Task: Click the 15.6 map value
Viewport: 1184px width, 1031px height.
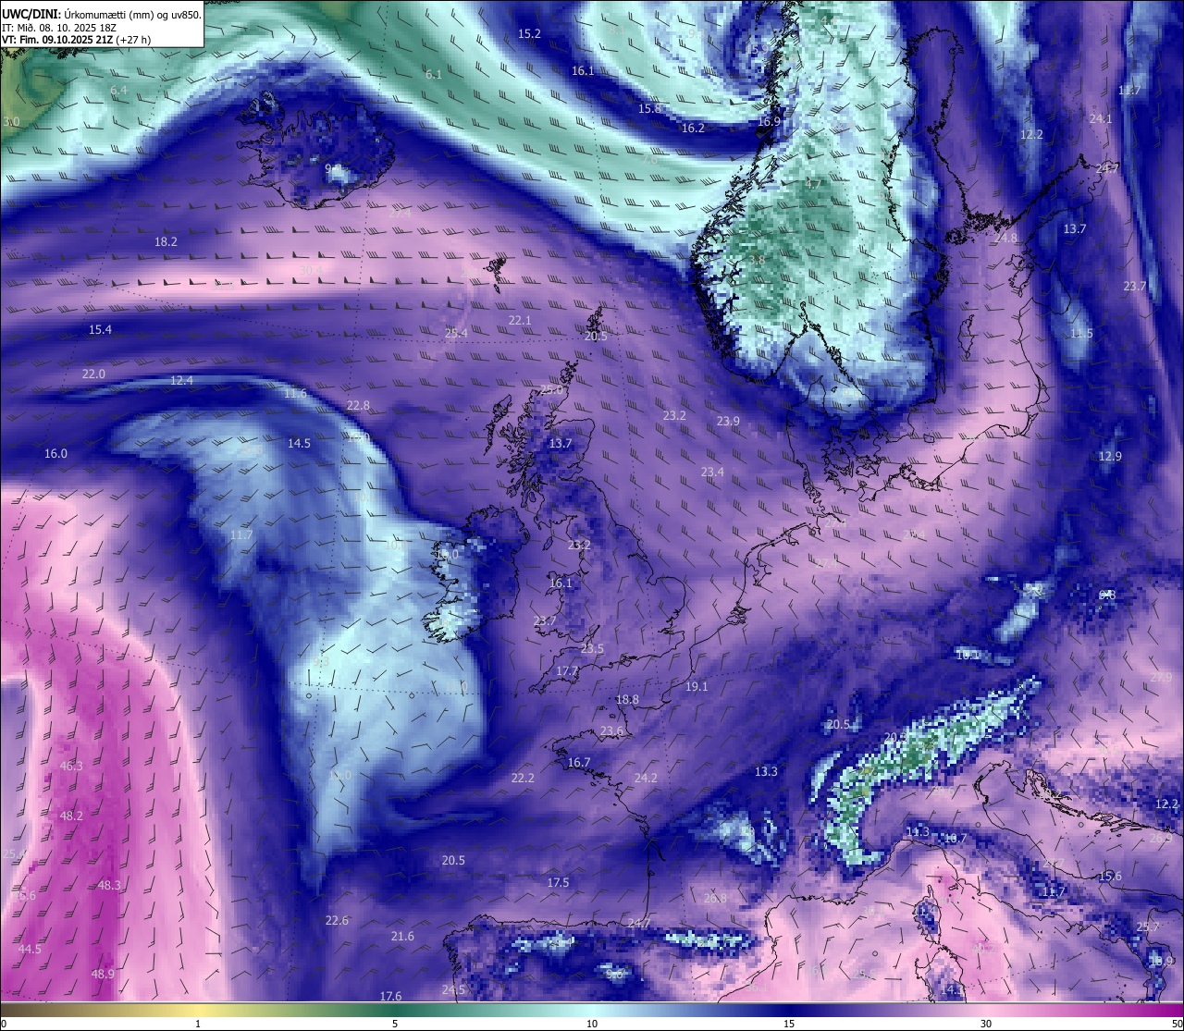Action: (1110, 876)
